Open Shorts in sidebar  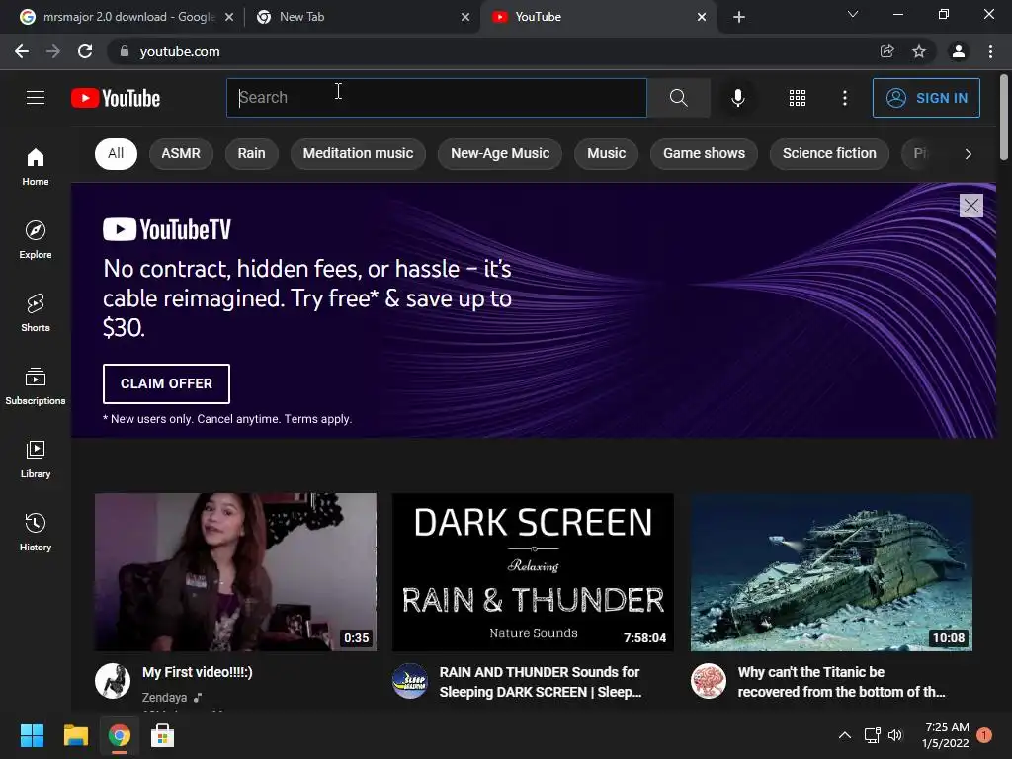click(x=36, y=313)
